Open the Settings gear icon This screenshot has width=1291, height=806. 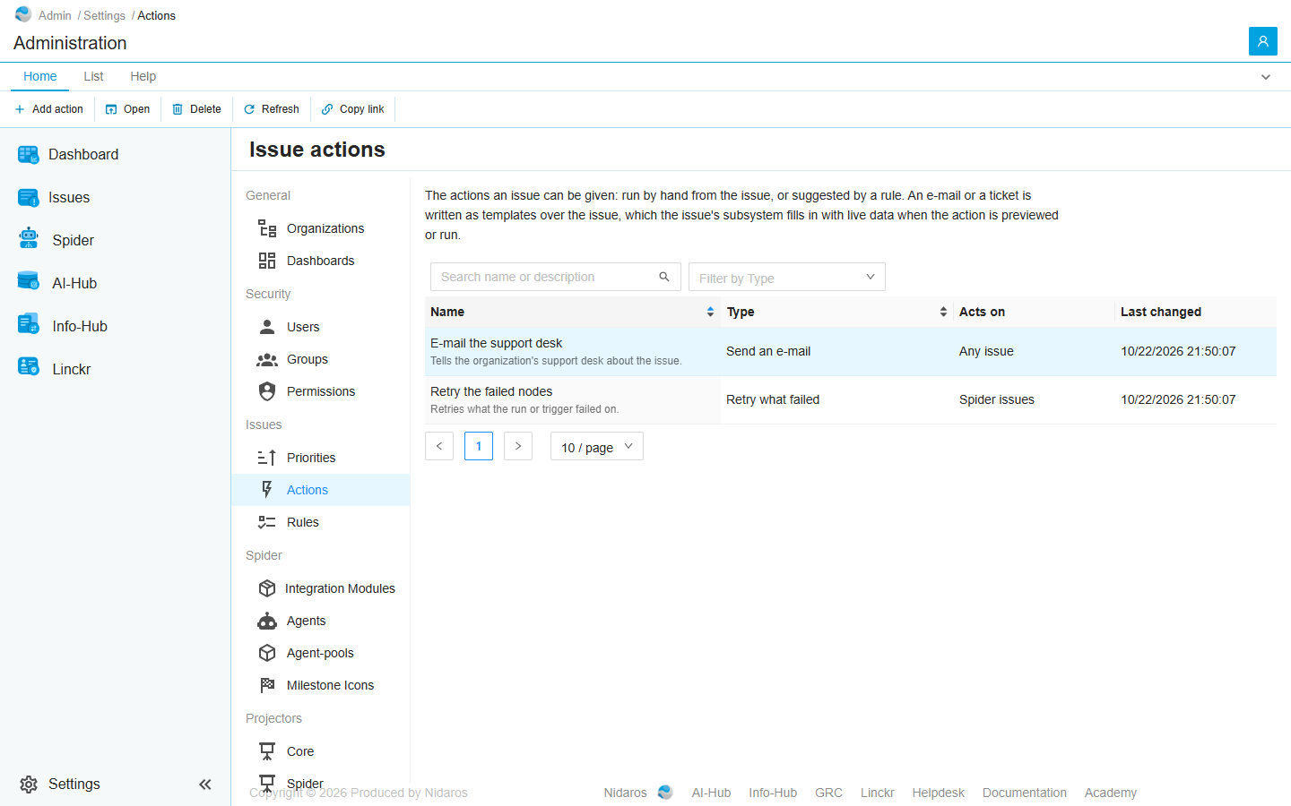click(29, 785)
